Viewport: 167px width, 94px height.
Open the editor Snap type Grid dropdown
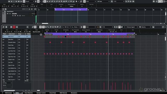[x=91, y=27]
